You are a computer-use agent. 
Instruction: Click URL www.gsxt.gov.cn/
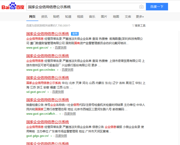click(37, 48)
